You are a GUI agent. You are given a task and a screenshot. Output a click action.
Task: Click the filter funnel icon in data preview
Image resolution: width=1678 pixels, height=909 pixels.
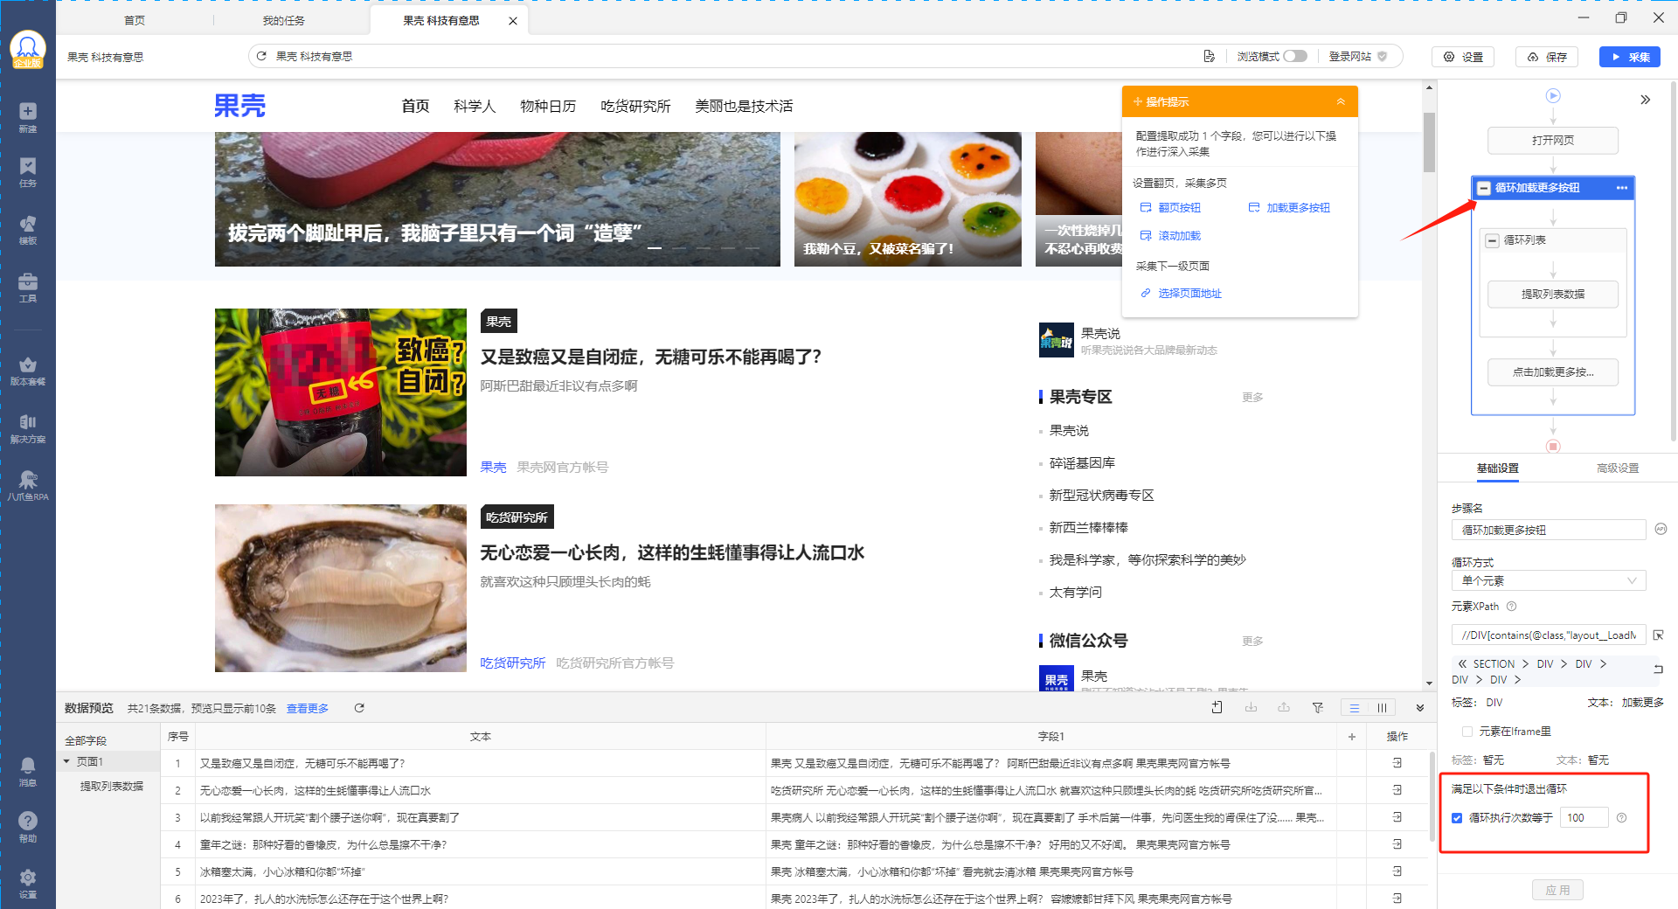coord(1317,708)
